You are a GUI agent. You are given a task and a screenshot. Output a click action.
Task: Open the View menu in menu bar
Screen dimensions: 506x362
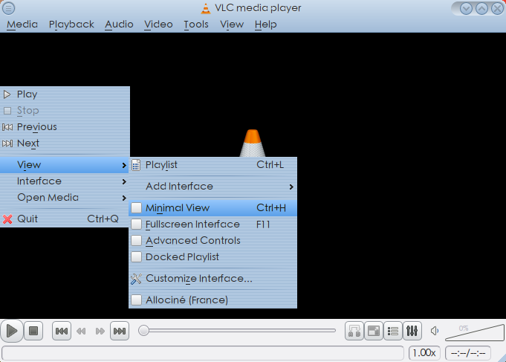[x=232, y=25]
